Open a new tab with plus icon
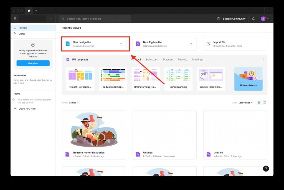Screen dimensions: 284x190 pos(36,11)
